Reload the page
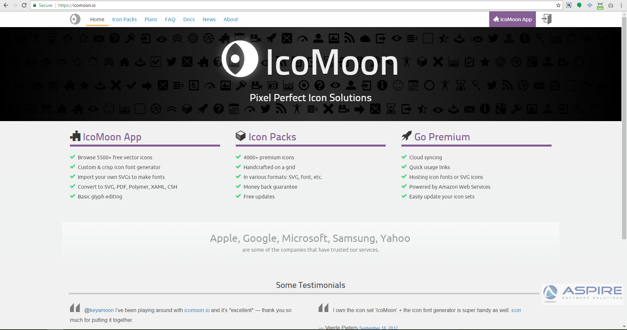Image resolution: width=627 pixels, height=330 pixels. click(x=24, y=5)
